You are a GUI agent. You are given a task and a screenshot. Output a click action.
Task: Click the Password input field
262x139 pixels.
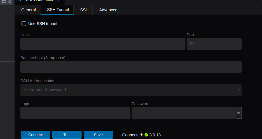tap(183, 113)
